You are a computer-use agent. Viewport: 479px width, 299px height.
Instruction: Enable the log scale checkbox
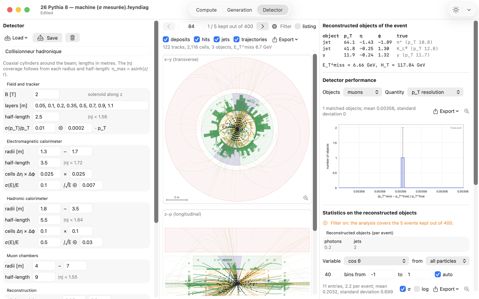(417, 289)
